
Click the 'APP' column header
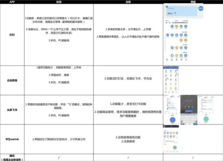(12, 2)
